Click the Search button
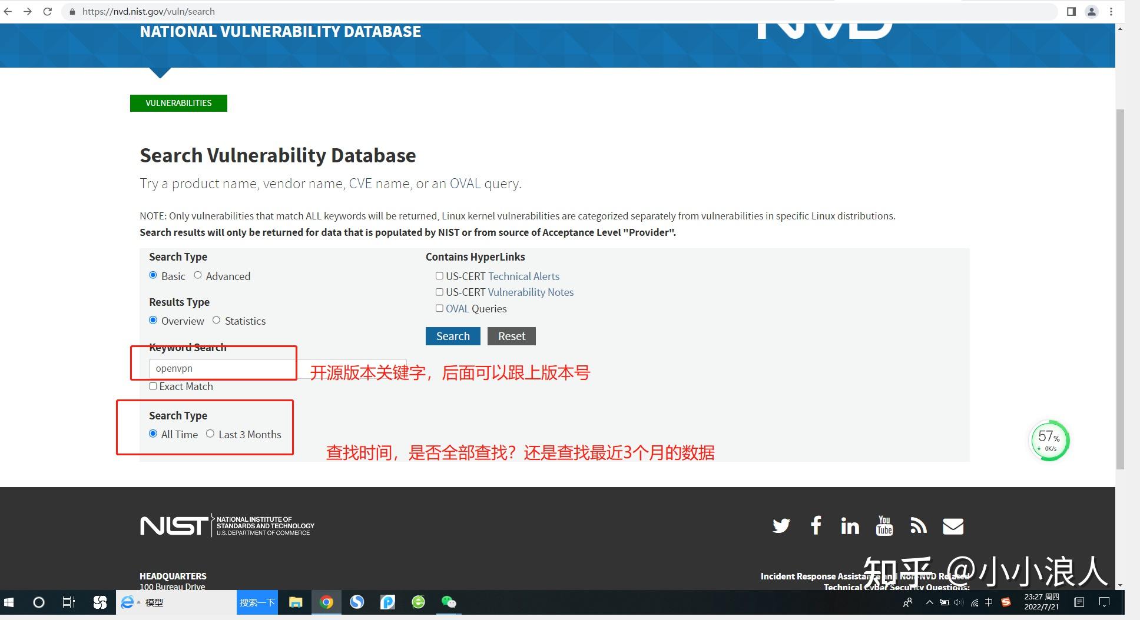This screenshot has height=620, width=1140. pyautogui.click(x=452, y=335)
